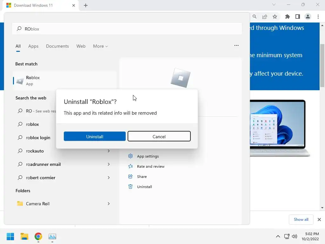Close the Chrome downloads bar

click(x=319, y=220)
